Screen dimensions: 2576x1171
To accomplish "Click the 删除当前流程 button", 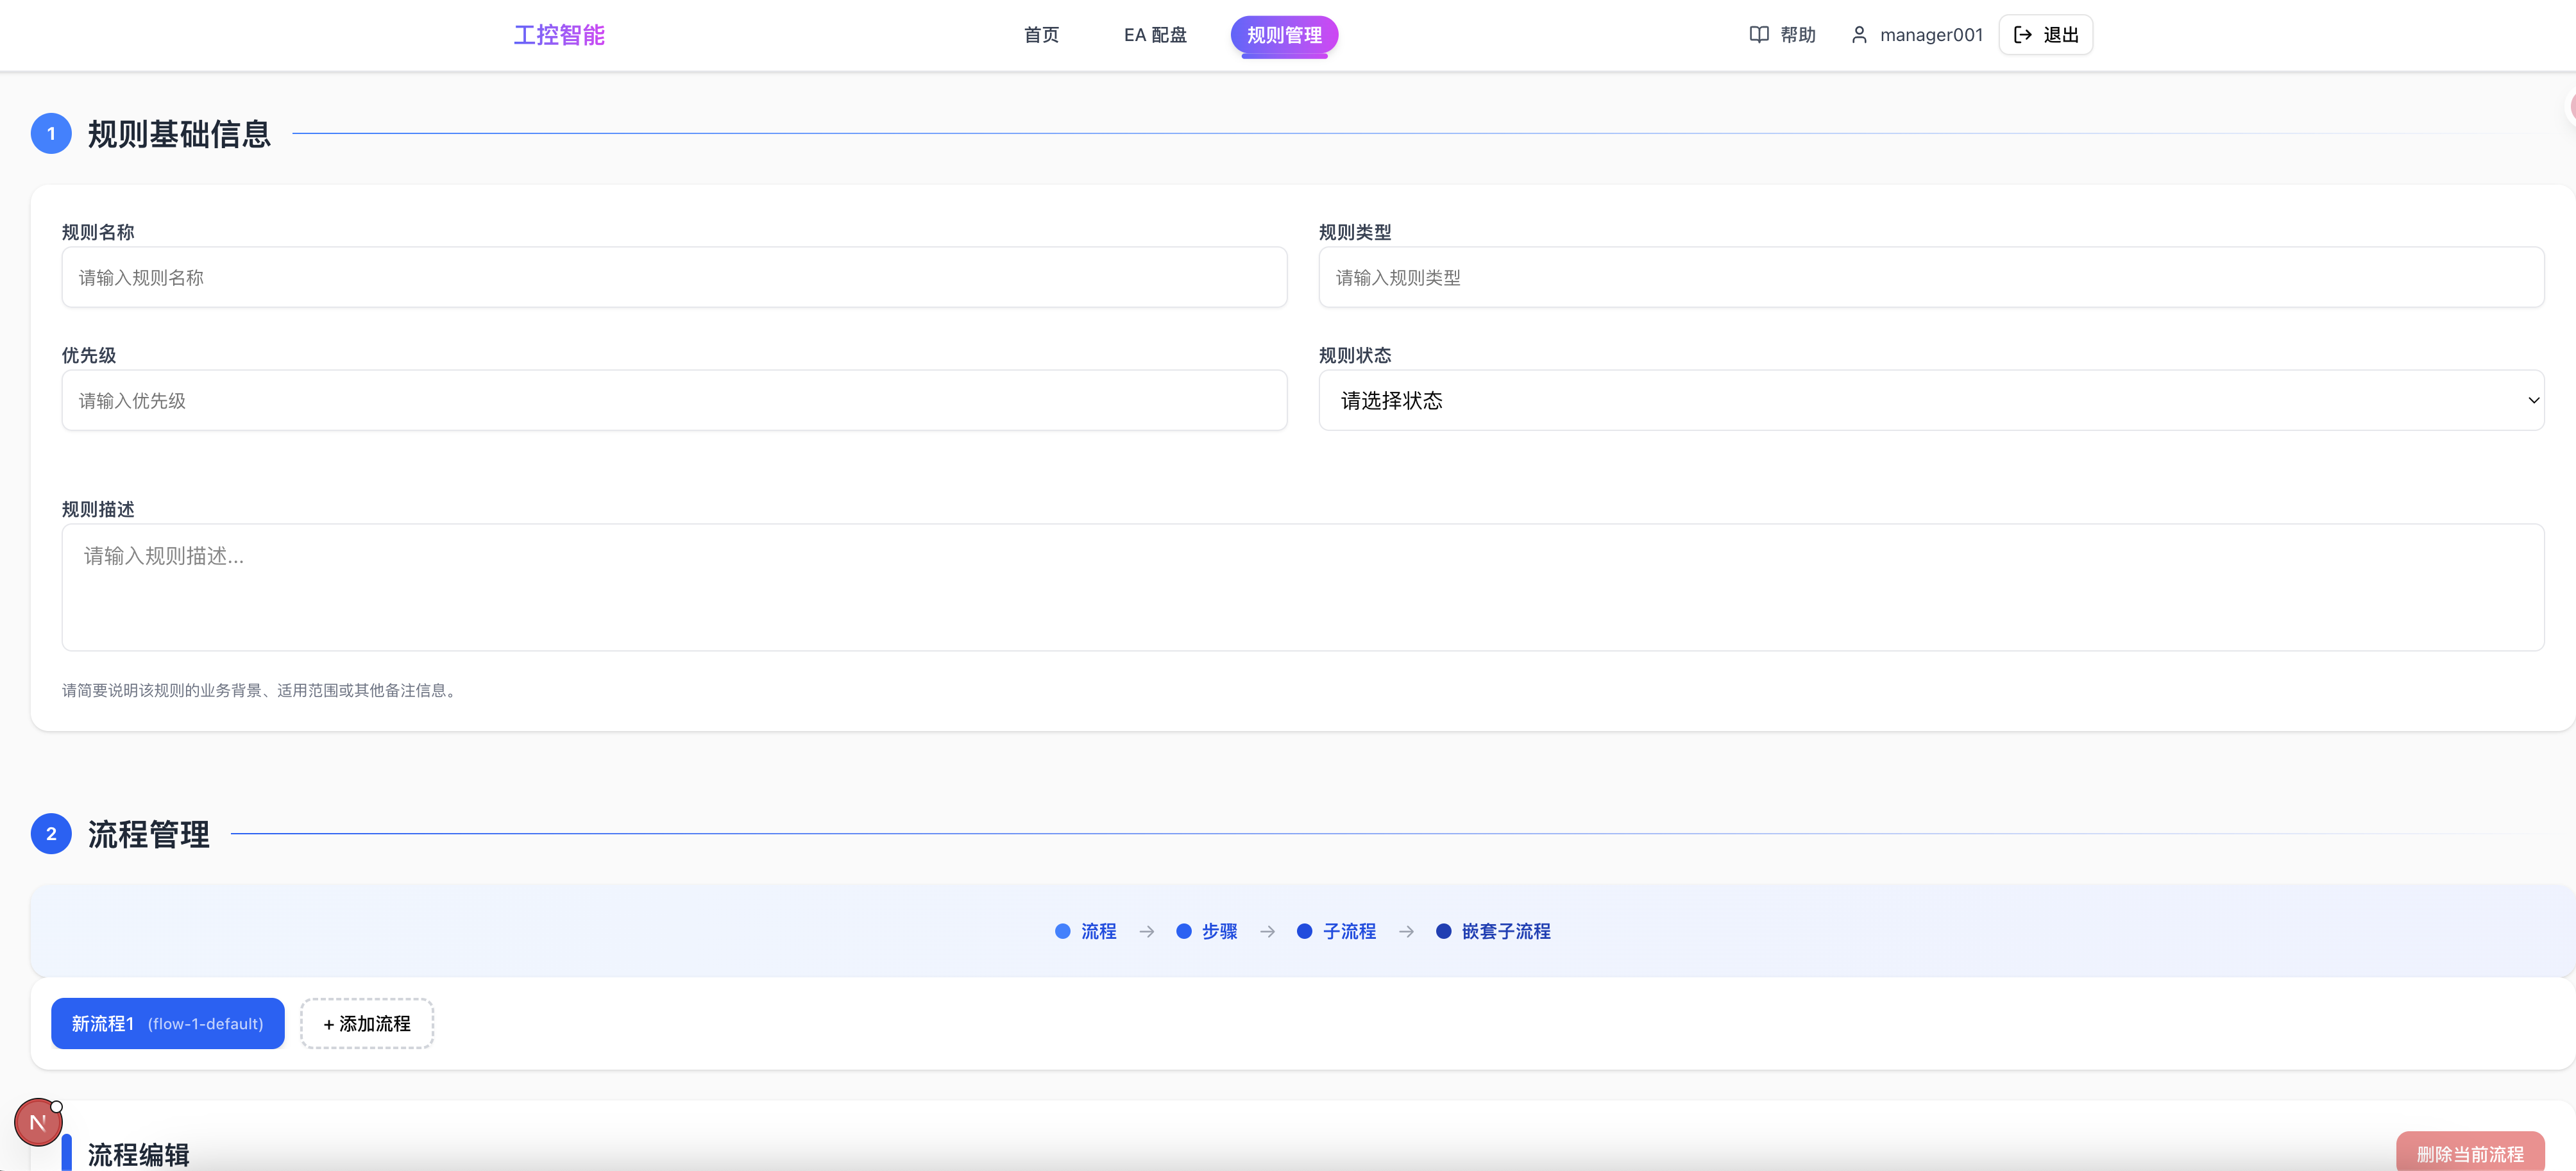I will pos(2469,1154).
